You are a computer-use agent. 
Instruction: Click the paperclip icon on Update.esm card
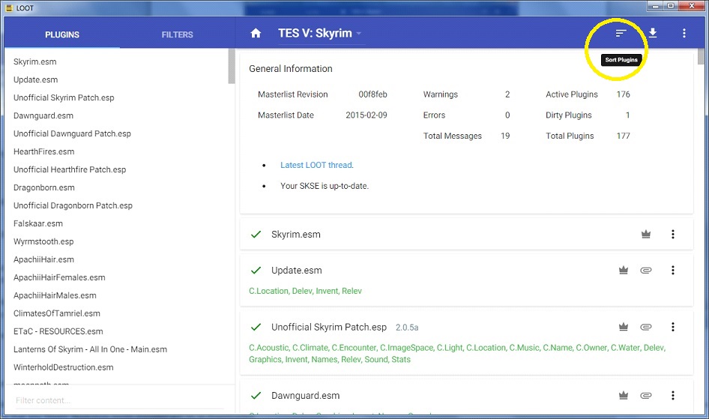[646, 271]
